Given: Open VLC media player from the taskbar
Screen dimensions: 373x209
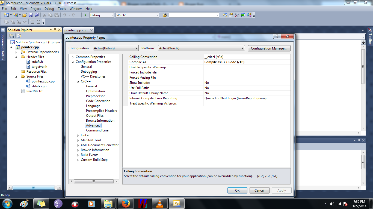Looking at the screenshot, I should point(159,204).
